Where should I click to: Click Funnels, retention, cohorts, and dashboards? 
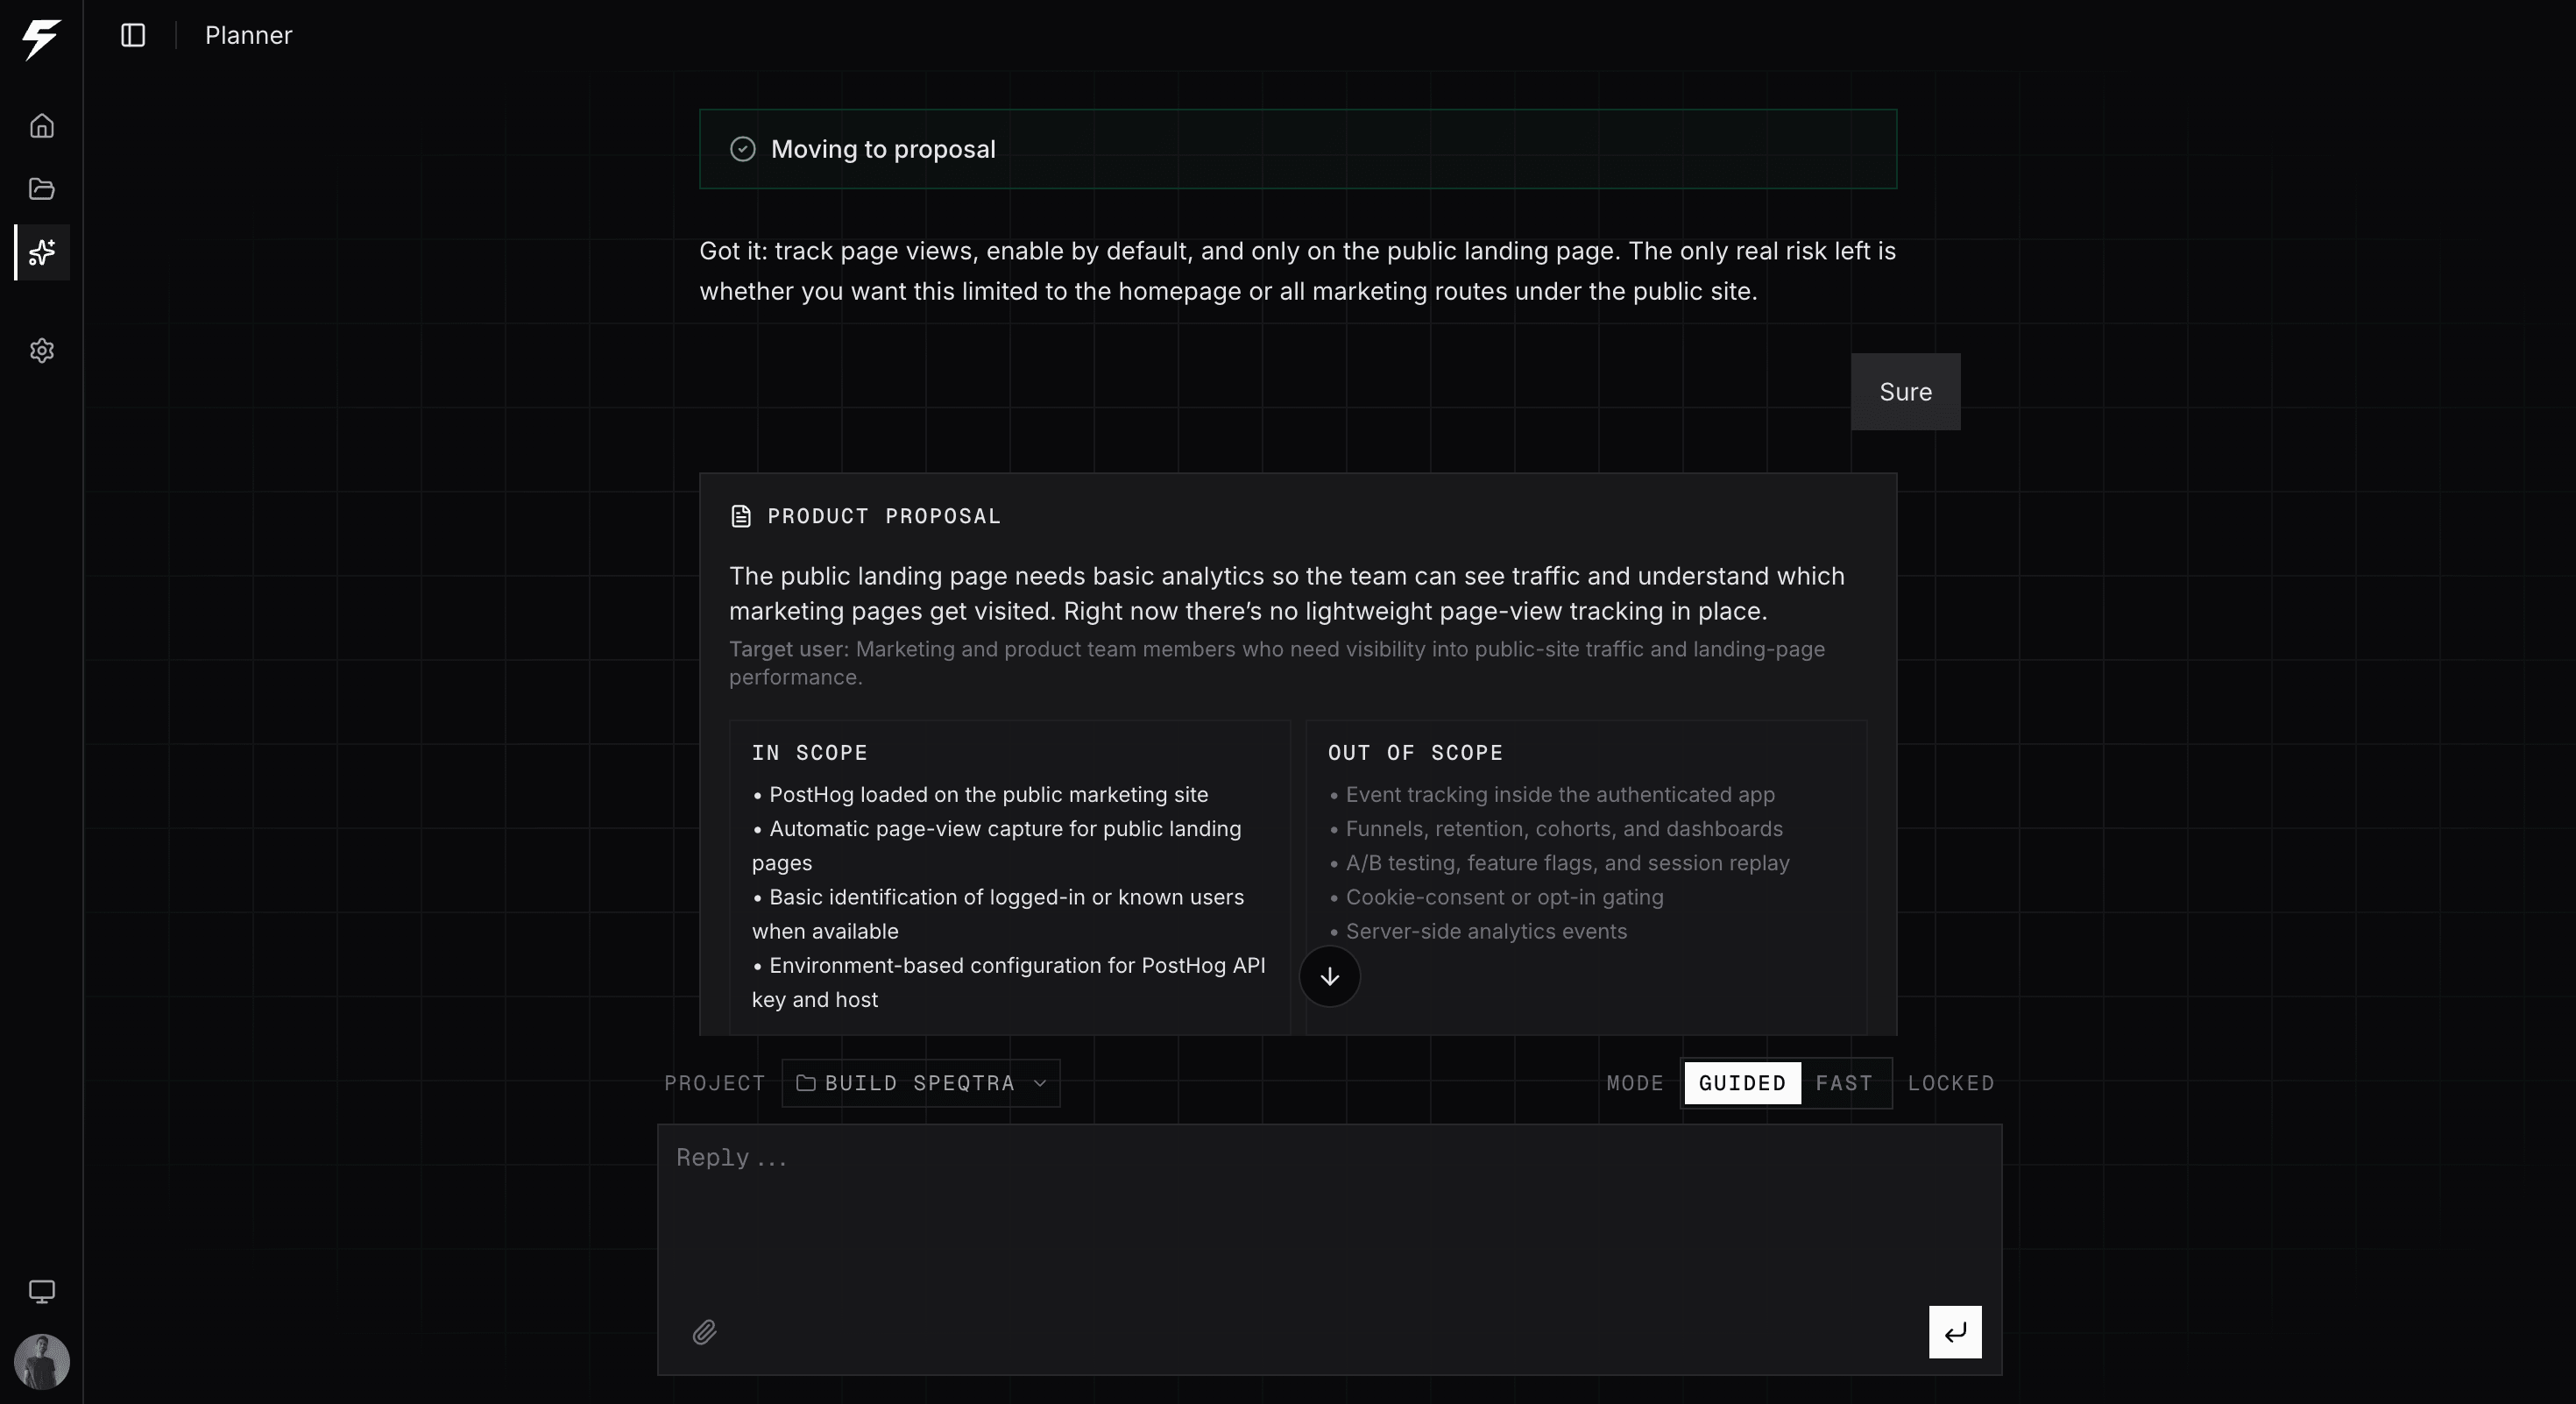(1555, 829)
